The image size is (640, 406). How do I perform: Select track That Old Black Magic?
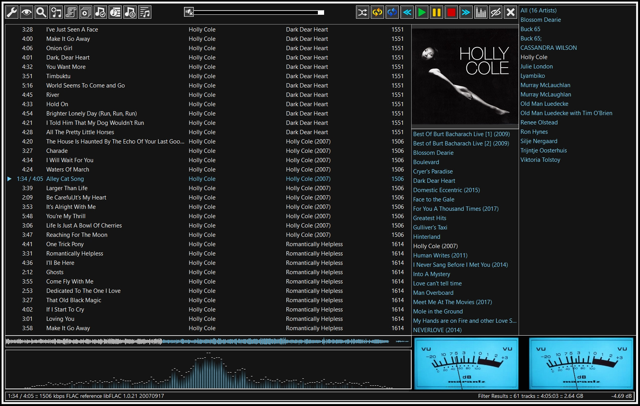pos(208,300)
